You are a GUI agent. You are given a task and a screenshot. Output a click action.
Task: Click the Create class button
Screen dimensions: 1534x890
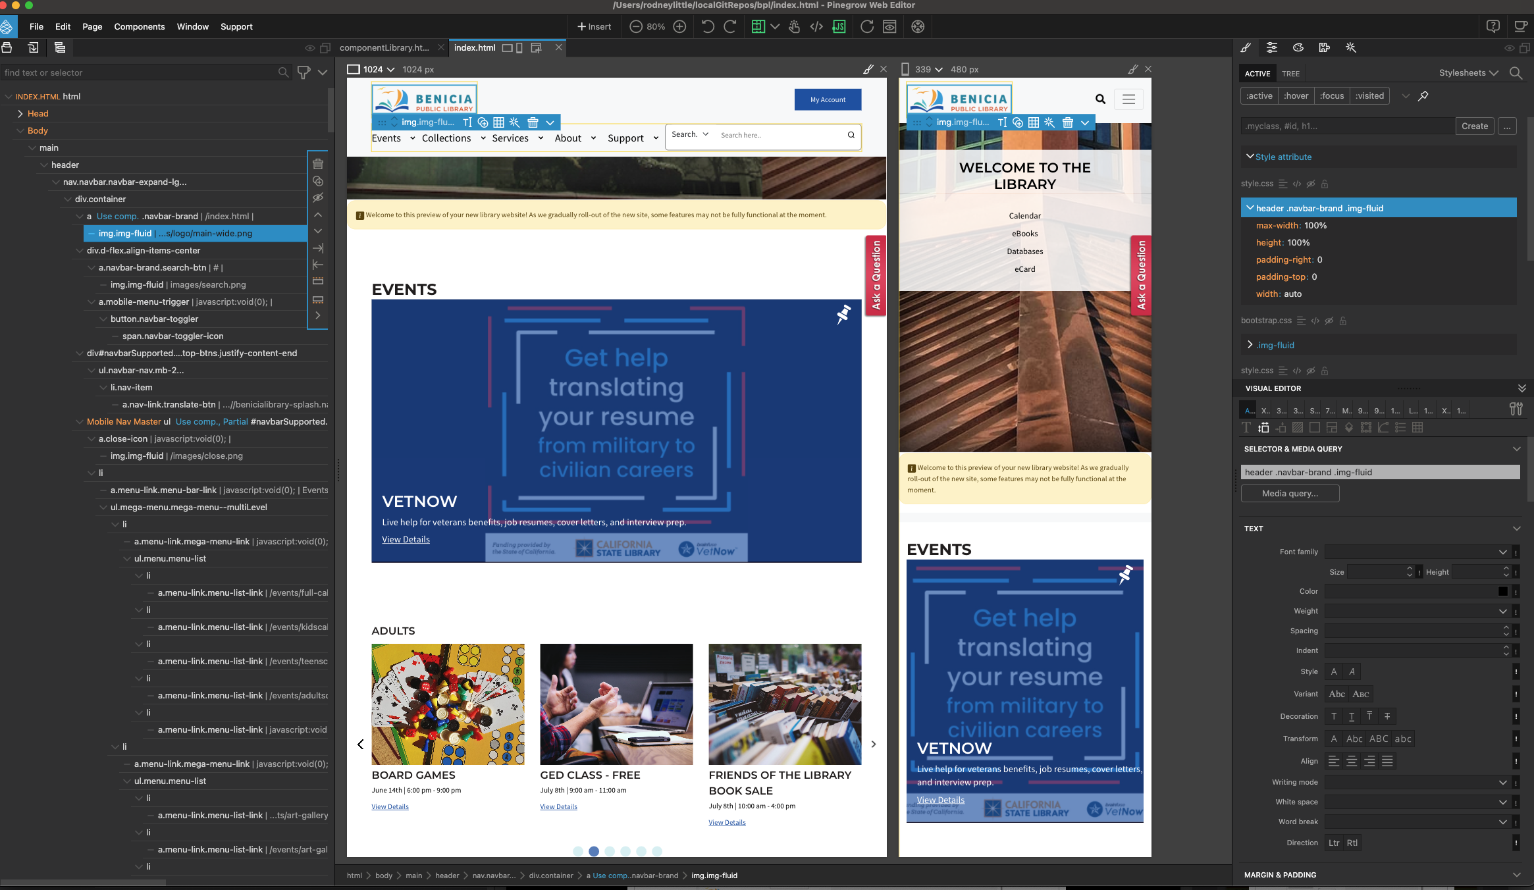(1474, 126)
